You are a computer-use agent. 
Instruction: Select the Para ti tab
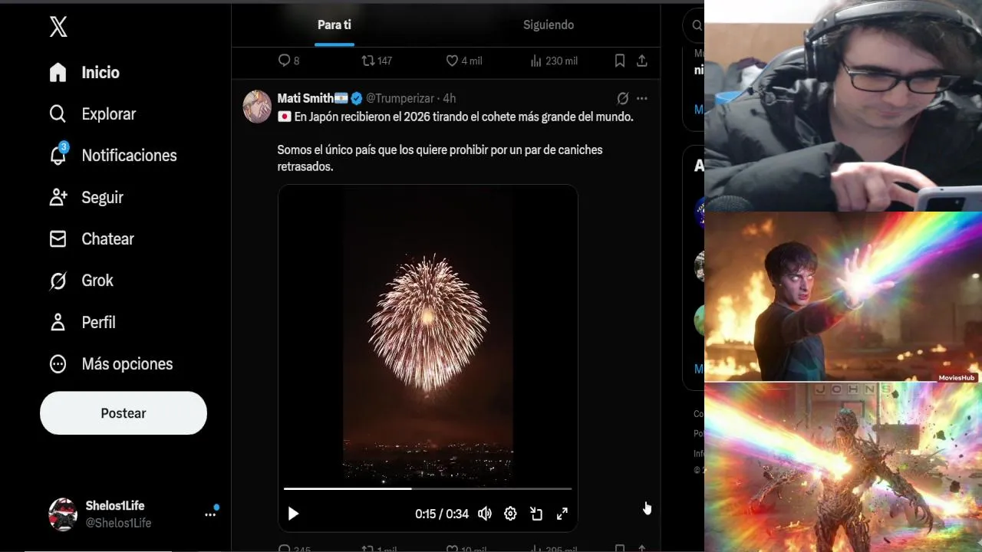tap(334, 25)
